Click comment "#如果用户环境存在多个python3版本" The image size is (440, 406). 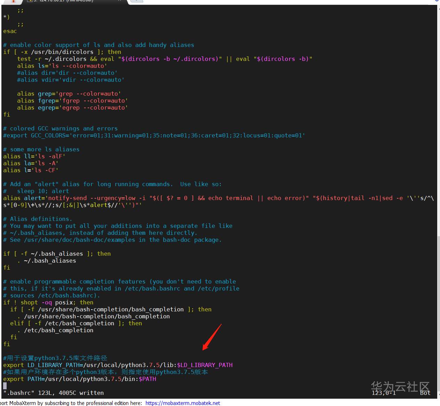pos(106,372)
